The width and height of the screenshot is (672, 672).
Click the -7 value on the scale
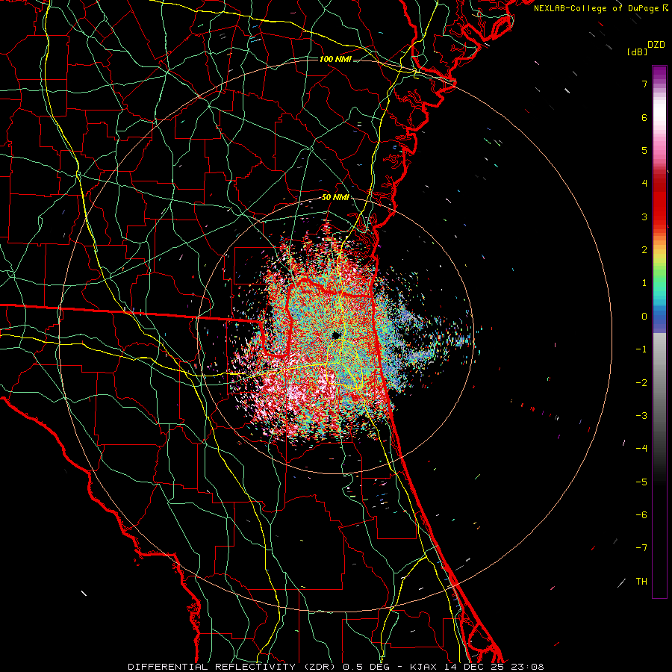point(641,548)
